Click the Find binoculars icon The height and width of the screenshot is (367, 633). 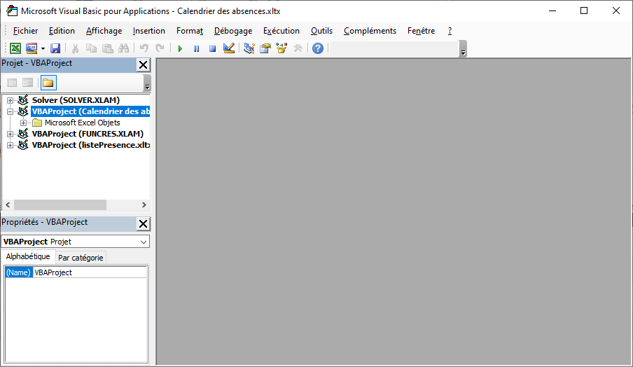pos(123,48)
